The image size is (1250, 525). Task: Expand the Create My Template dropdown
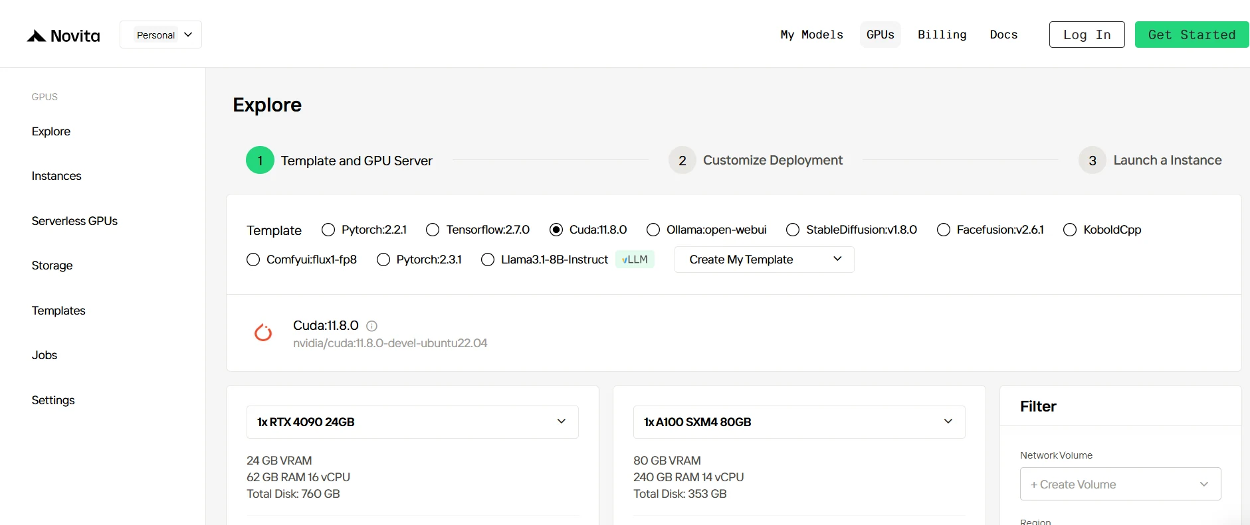coord(764,260)
